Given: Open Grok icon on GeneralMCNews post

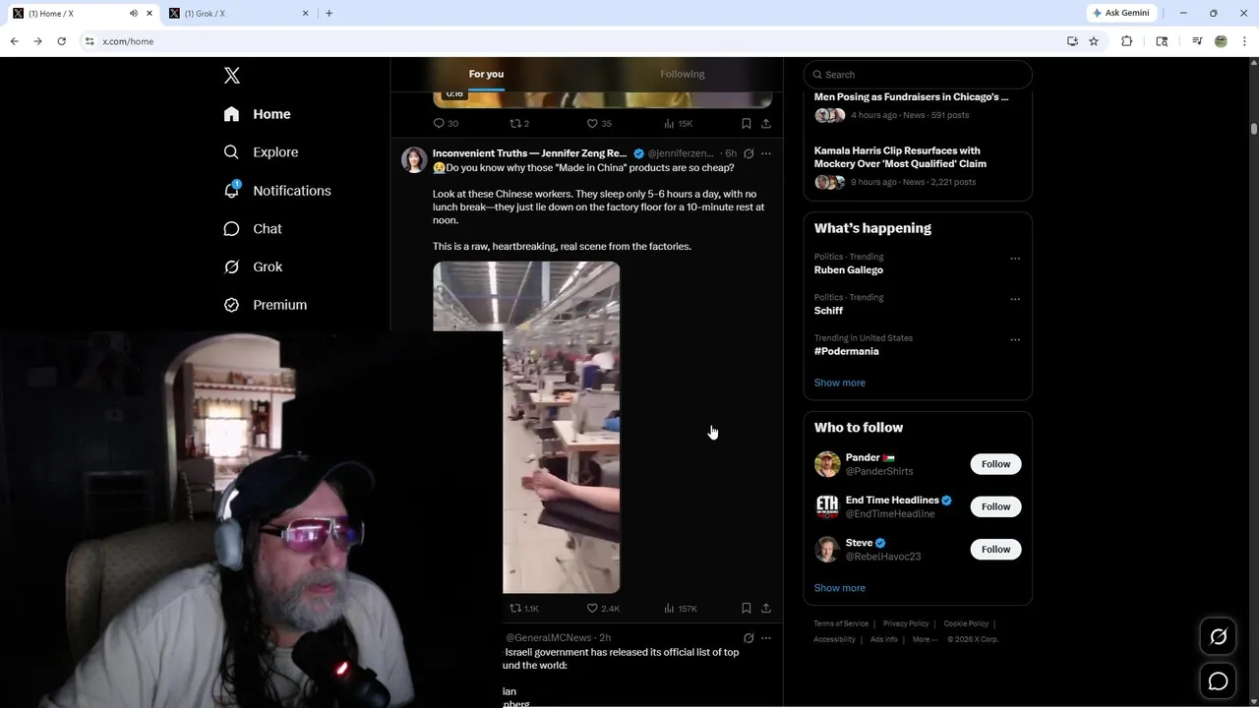Looking at the screenshot, I should (749, 638).
